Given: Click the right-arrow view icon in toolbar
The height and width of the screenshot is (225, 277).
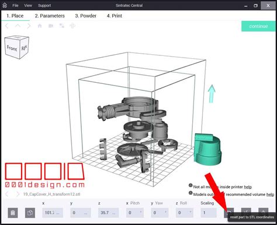Looking at the screenshot, I should coord(29,26).
